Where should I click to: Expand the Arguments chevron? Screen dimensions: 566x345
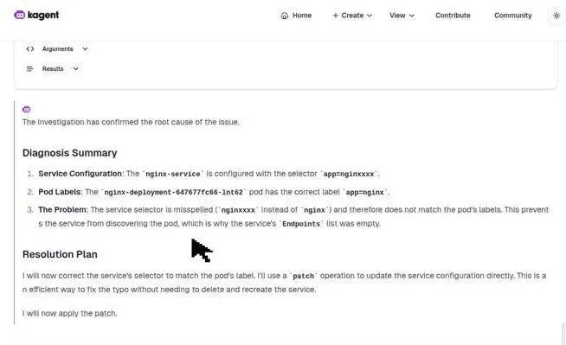85,48
